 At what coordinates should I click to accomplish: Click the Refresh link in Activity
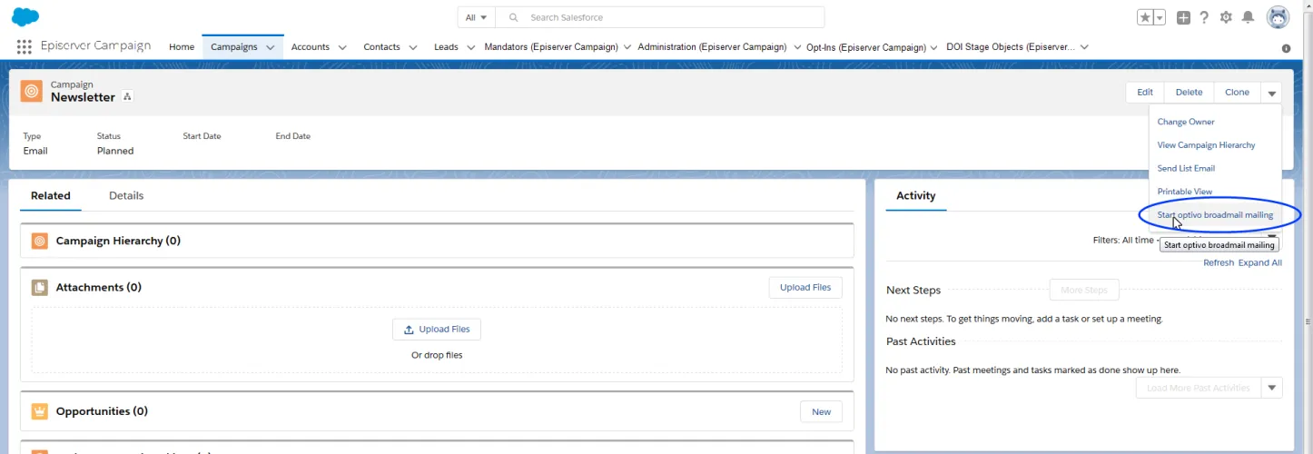tap(1219, 263)
